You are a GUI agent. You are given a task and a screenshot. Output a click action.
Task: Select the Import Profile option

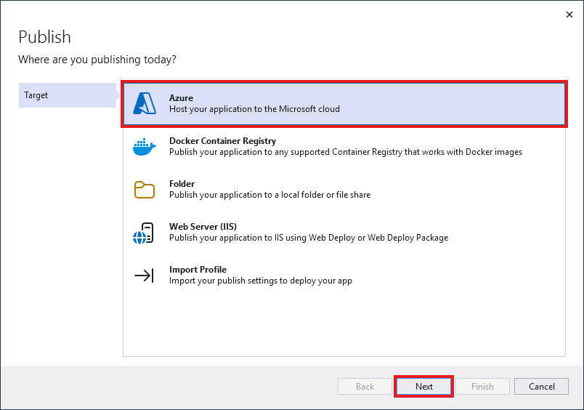point(344,275)
